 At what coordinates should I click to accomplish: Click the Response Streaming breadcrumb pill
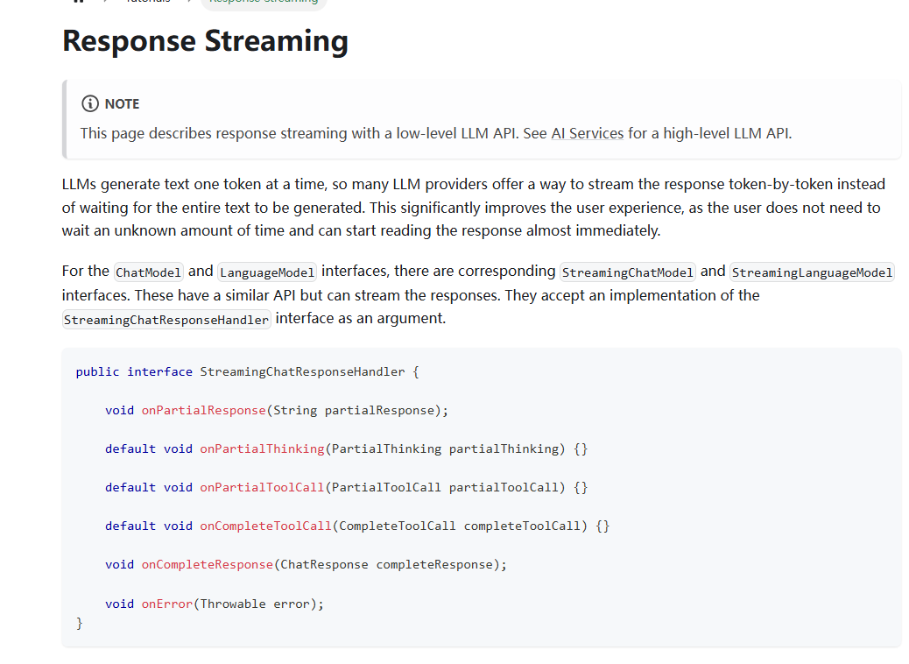(x=264, y=3)
